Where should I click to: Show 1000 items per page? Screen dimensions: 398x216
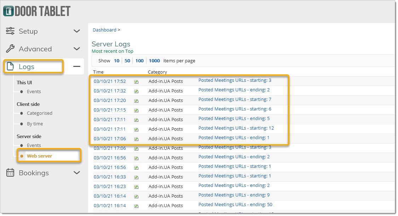154,61
